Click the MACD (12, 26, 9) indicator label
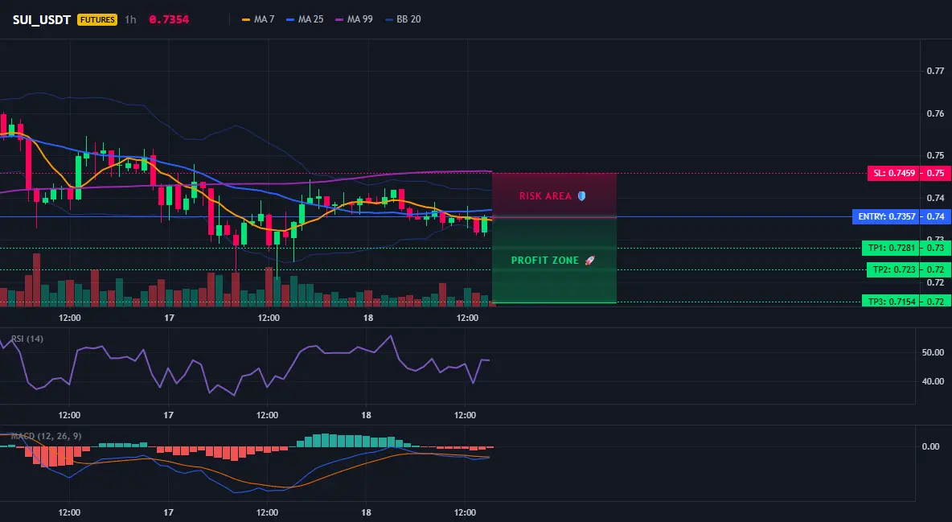 pyautogui.click(x=46, y=436)
